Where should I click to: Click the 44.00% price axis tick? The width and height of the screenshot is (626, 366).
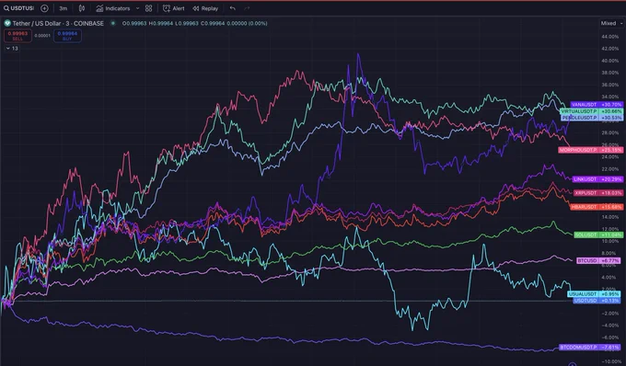(609, 36)
